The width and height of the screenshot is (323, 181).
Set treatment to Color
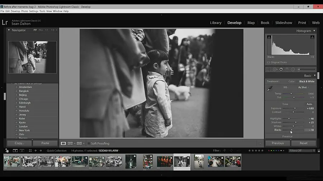pos(291,82)
